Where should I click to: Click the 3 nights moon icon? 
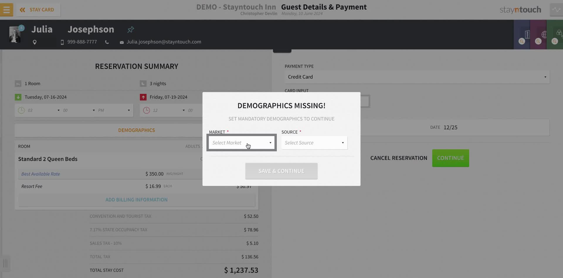pos(143,84)
